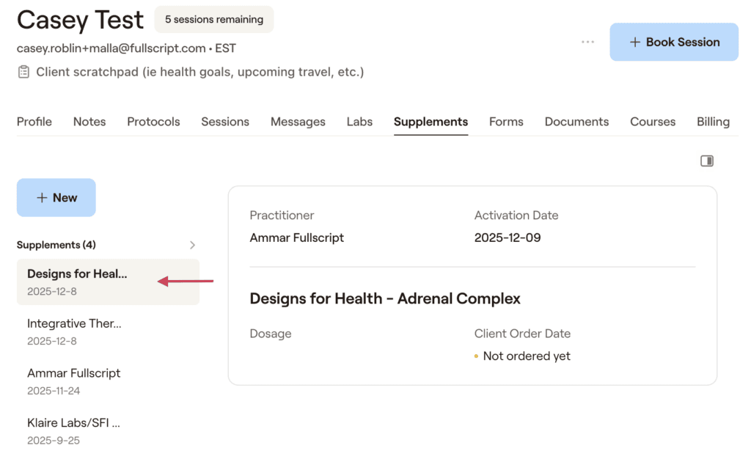Screen dimensions: 751x459
Task: Click the New supplement button
Action: coord(56,198)
